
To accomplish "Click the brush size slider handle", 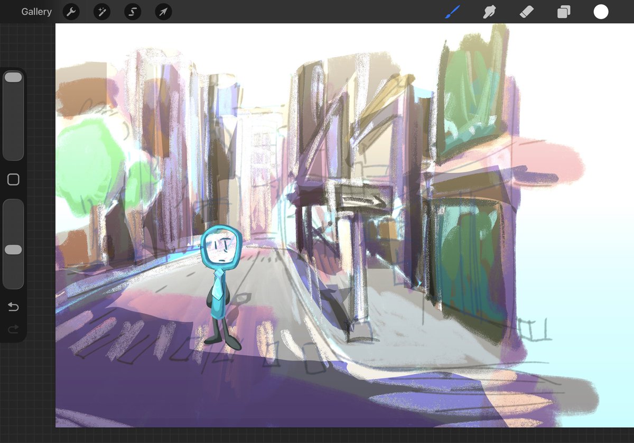I will pos(13,77).
